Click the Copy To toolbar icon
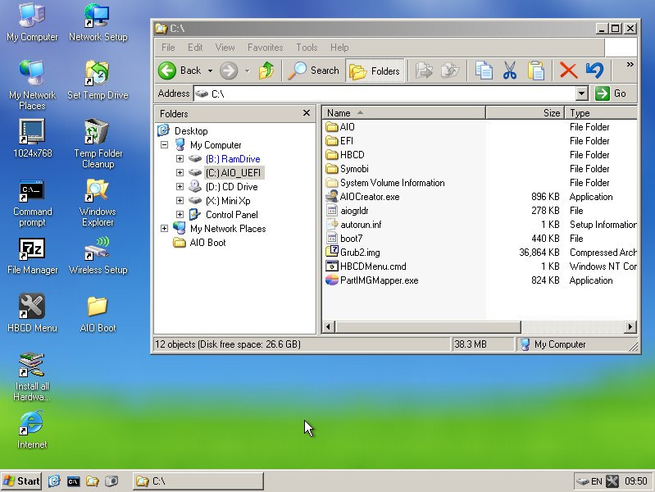655x492 pixels. tap(450, 71)
